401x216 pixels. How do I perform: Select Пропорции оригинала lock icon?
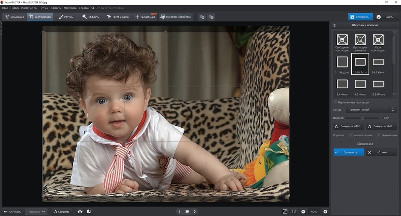tap(360, 40)
